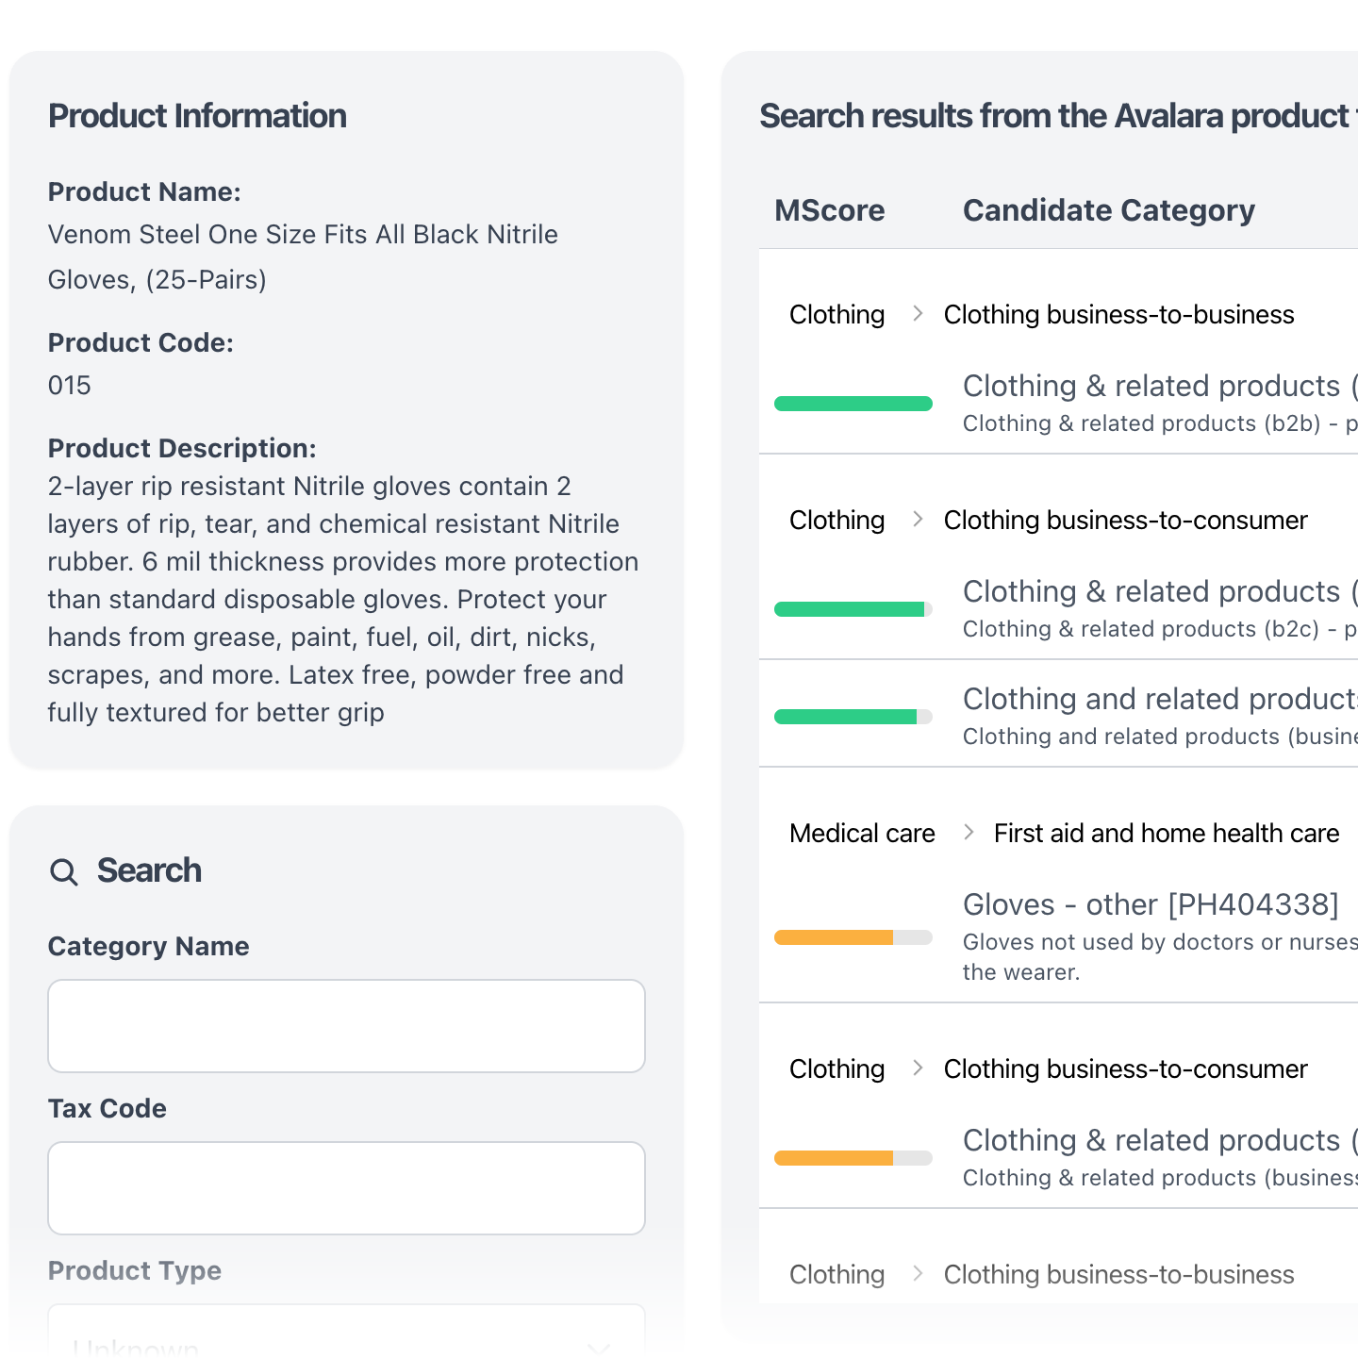Open the Medical care breadcrumb
The height and width of the screenshot is (1358, 1358).
pyautogui.click(x=862, y=834)
